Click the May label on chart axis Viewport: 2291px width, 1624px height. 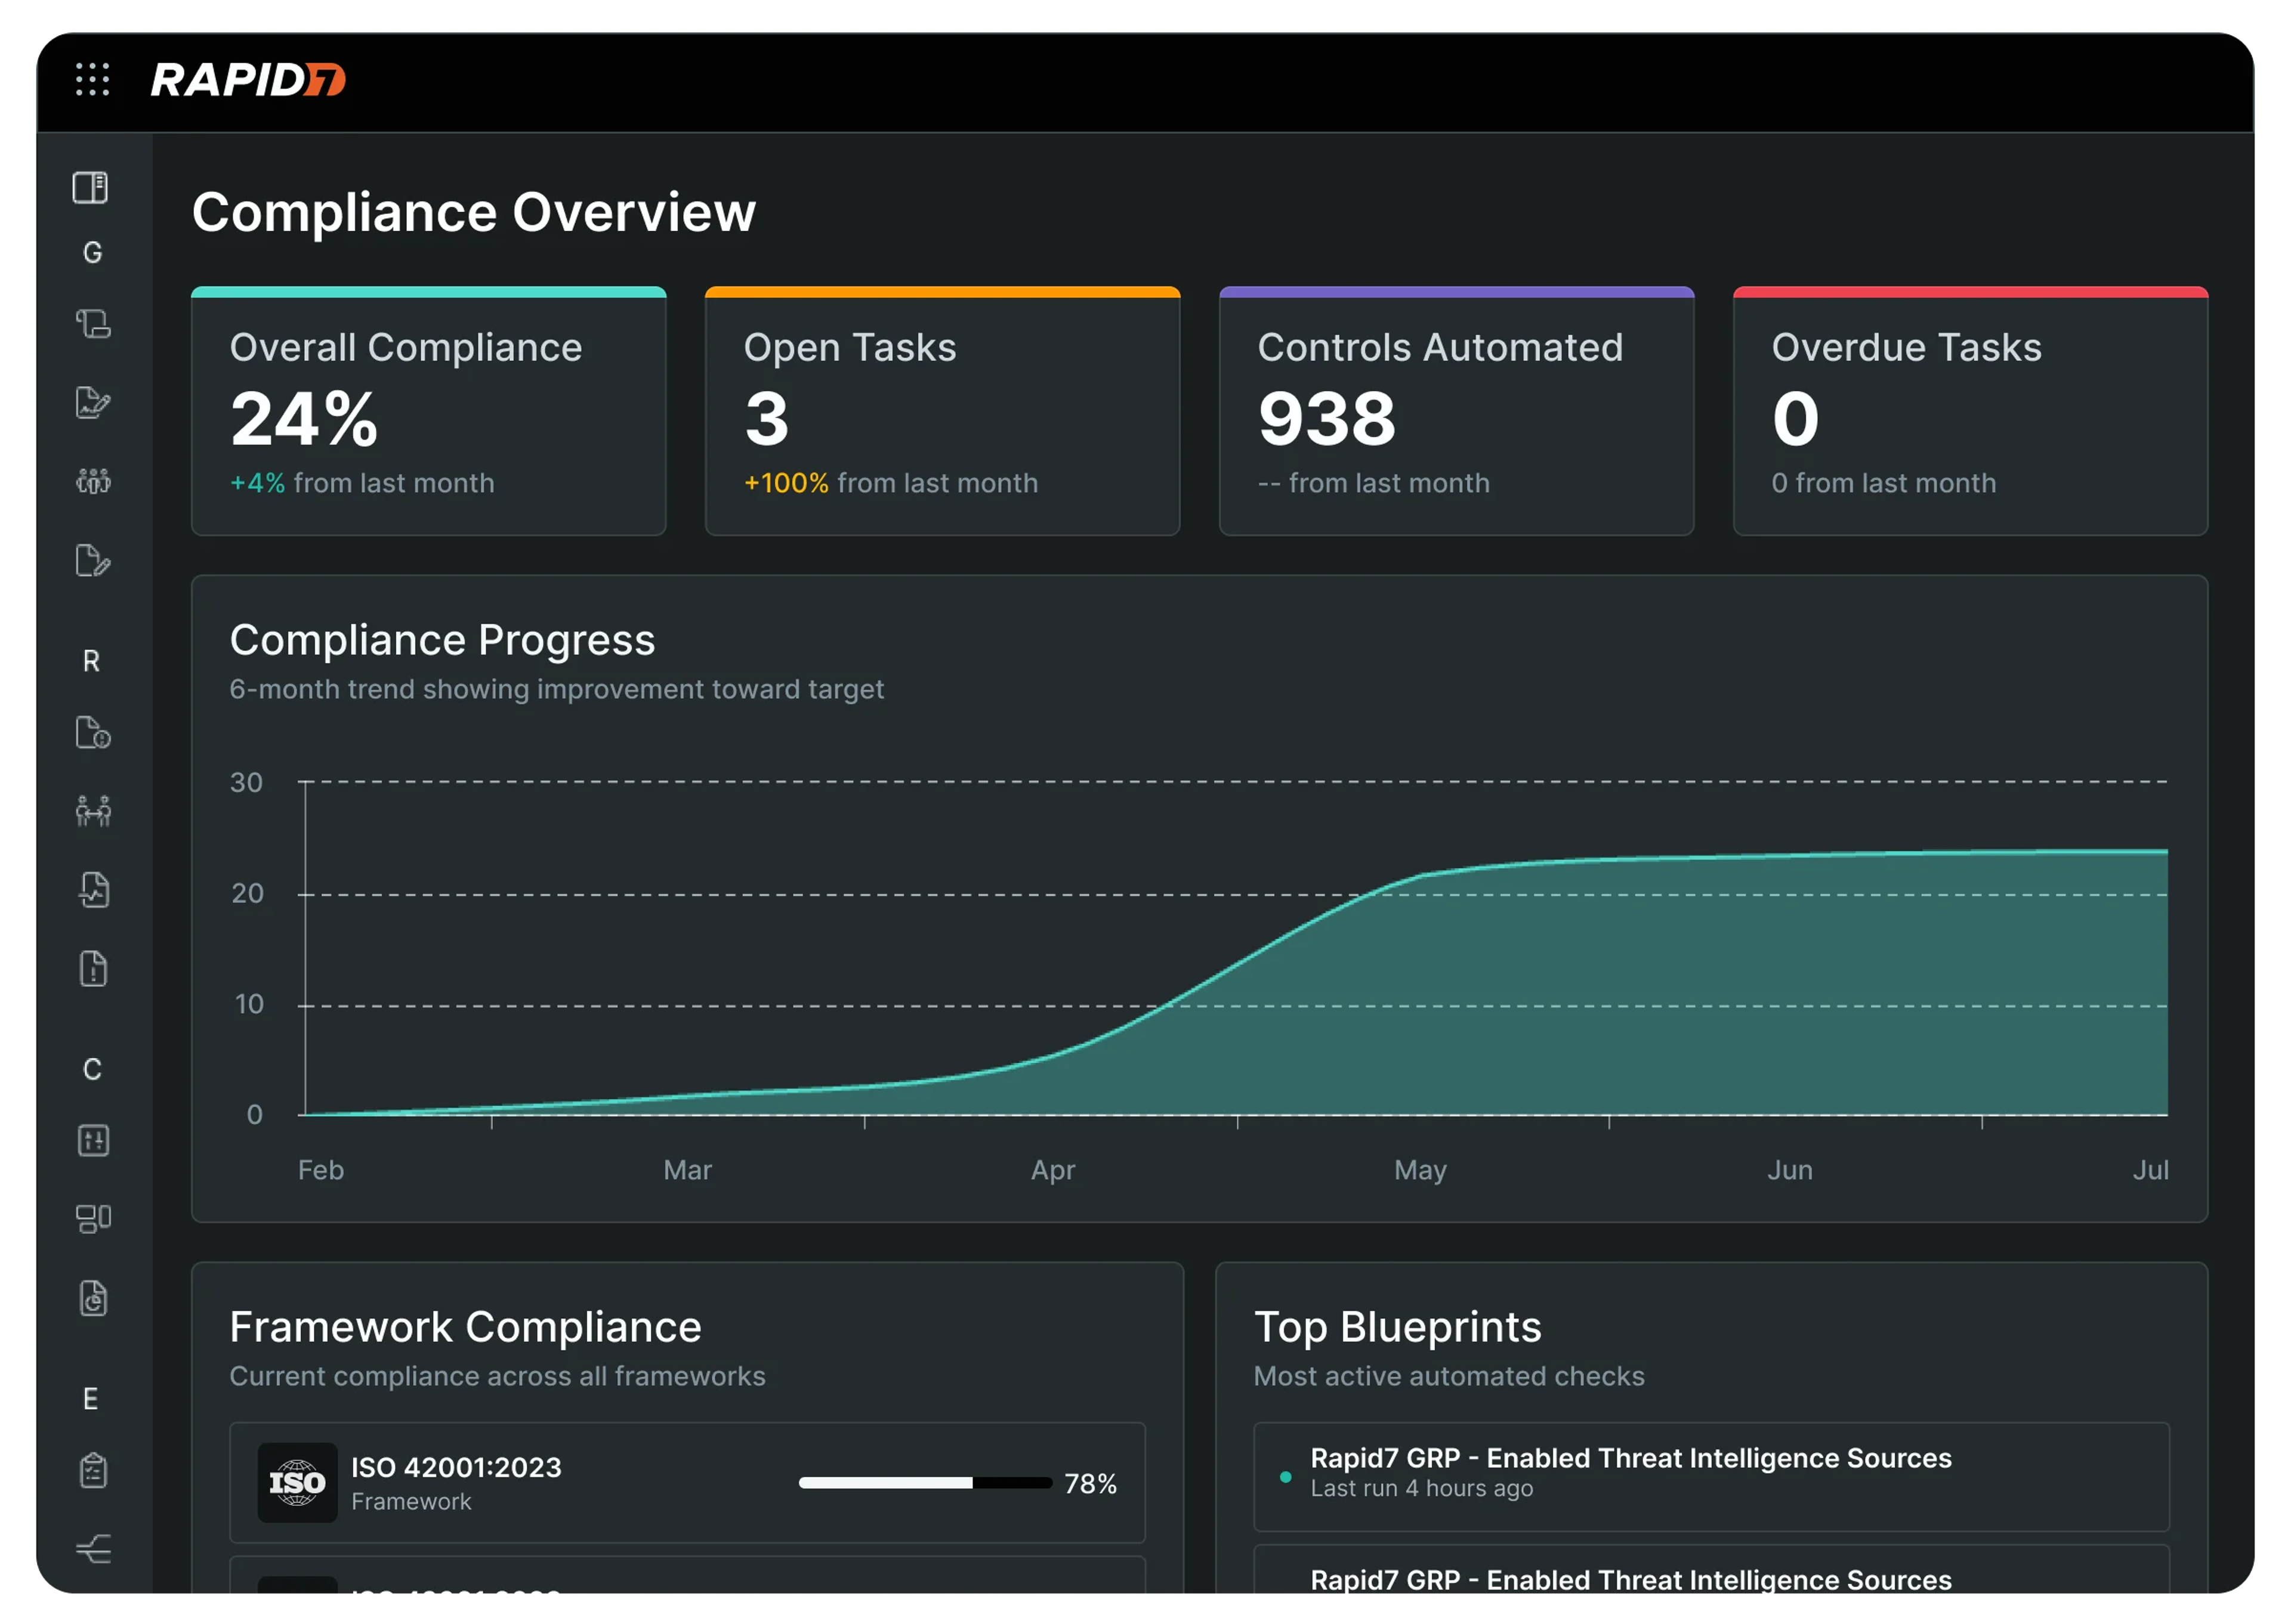(x=1421, y=1170)
